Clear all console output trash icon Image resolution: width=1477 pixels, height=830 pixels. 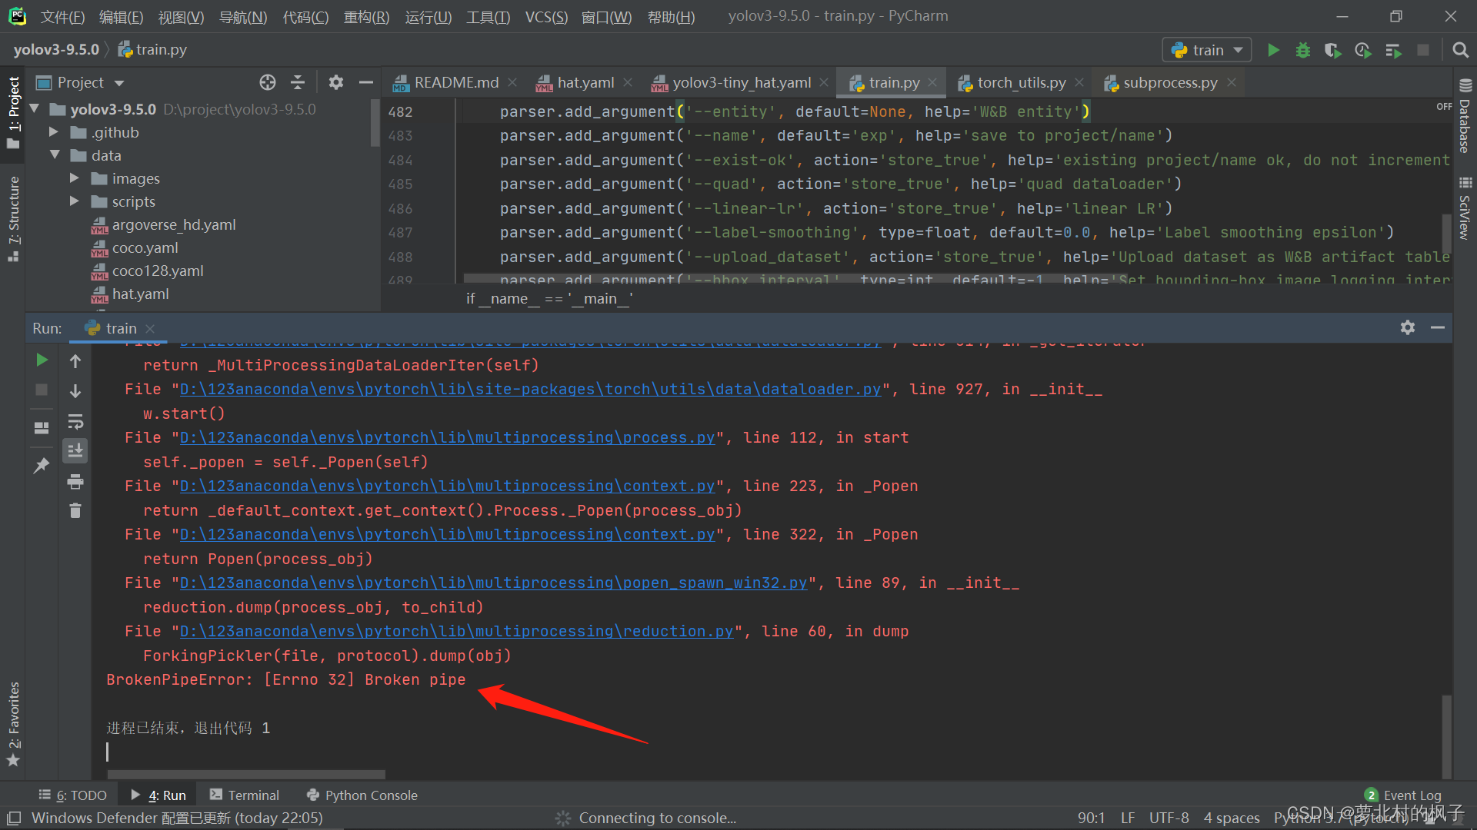75,511
